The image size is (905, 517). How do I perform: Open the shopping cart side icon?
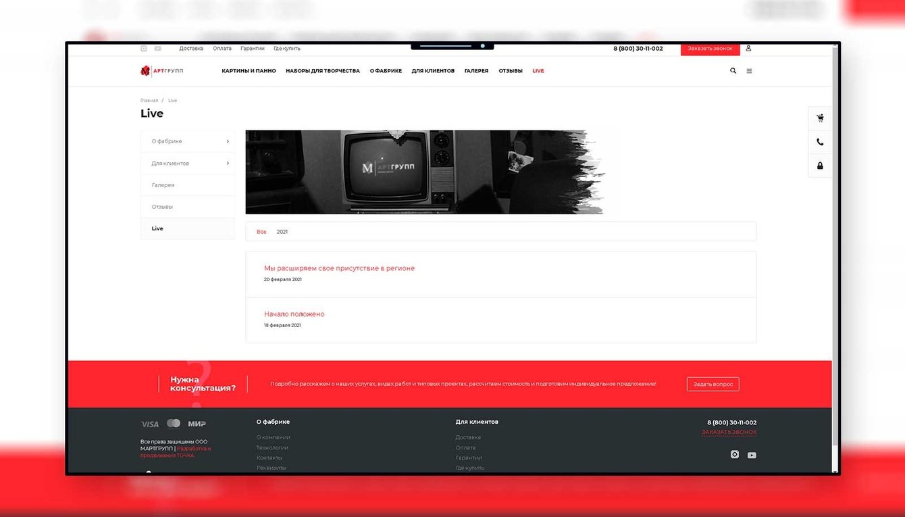(820, 118)
